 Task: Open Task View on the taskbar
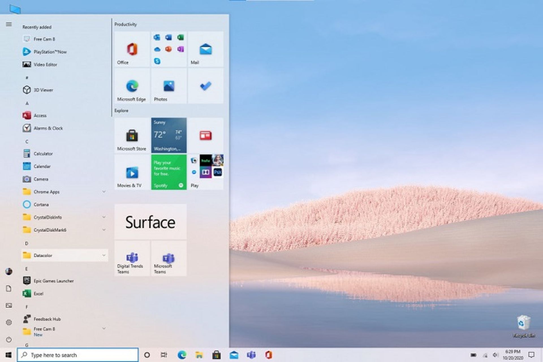tap(164, 355)
